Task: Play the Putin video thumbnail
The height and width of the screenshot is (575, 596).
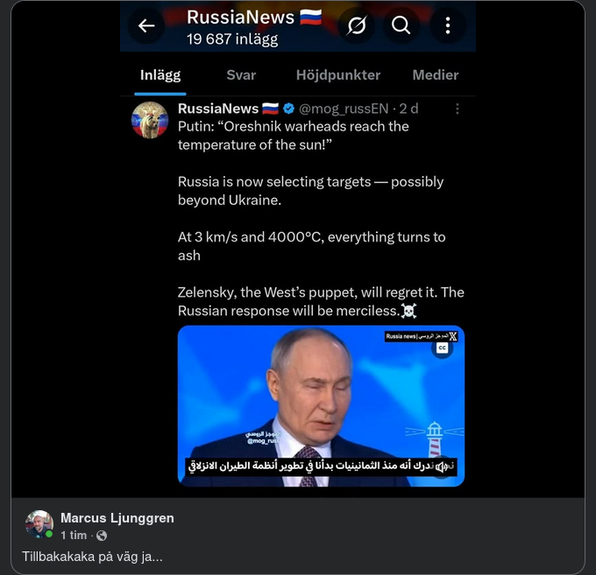Action: (x=321, y=406)
